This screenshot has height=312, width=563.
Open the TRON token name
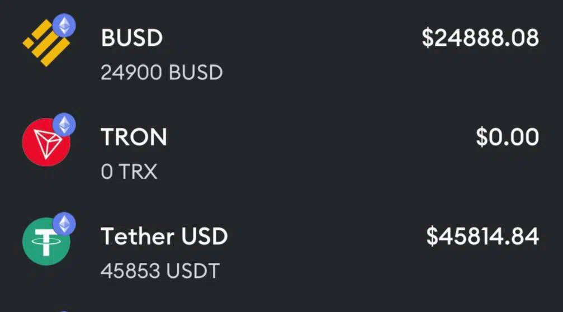[x=134, y=137]
